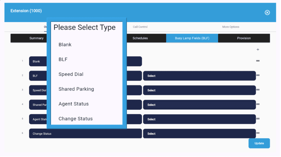Image resolution: width=281 pixels, height=157 pixels.
Task: Click drag handle icon for row 6
Action: [258, 133]
